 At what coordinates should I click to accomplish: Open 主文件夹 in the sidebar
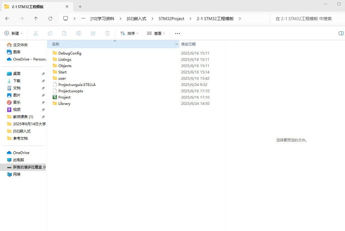tap(20, 45)
